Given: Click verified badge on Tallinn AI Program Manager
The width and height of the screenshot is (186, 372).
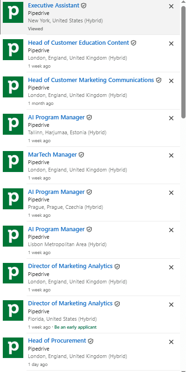Looking at the screenshot, I should click(x=89, y=117).
